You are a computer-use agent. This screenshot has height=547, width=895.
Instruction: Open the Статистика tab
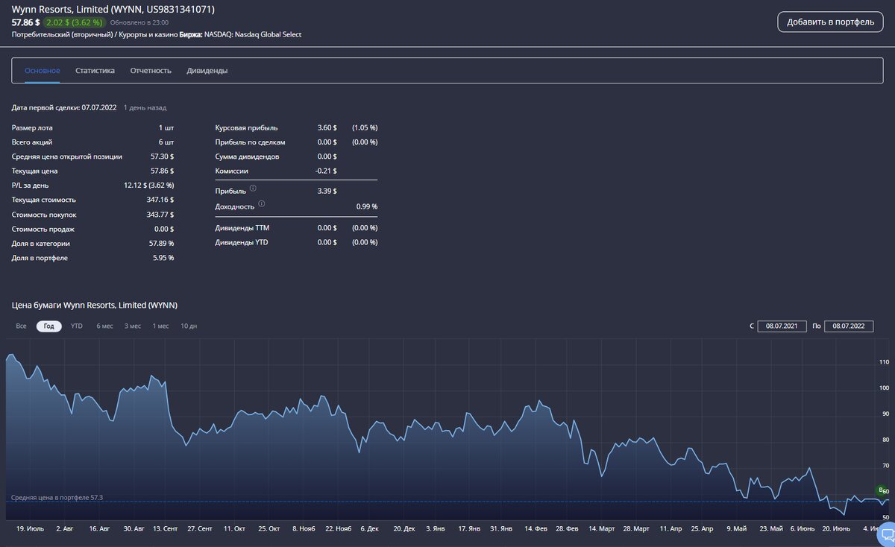coord(95,71)
